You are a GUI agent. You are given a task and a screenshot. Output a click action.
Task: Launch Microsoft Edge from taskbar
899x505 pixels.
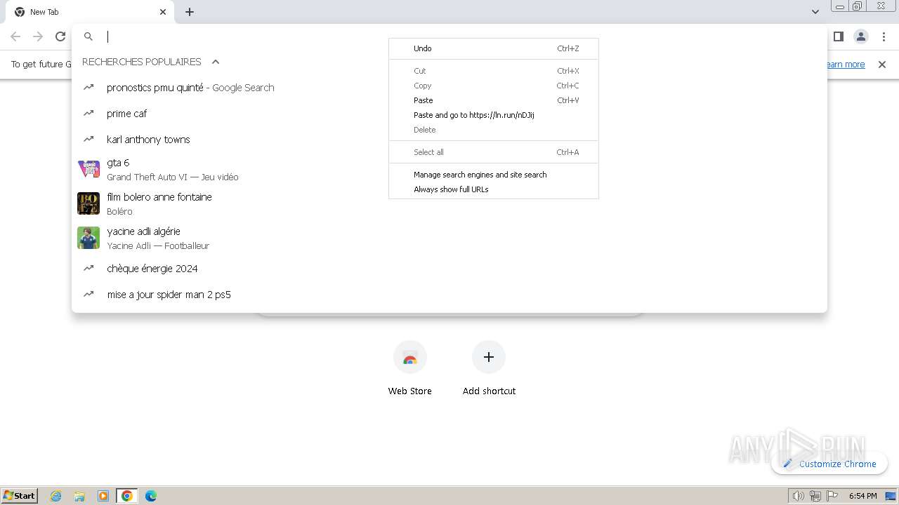click(x=151, y=496)
